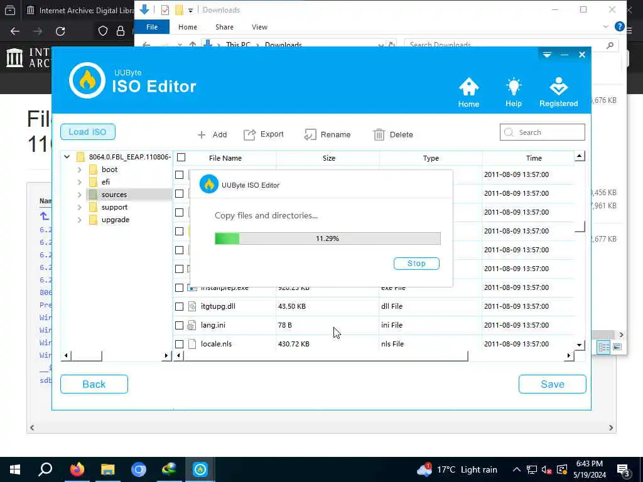The height and width of the screenshot is (482, 643).
Task: Go to Home in ISO Editor
Action: coord(468,93)
